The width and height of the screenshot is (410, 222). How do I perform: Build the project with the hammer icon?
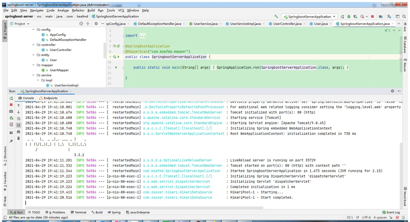tap(276, 16)
